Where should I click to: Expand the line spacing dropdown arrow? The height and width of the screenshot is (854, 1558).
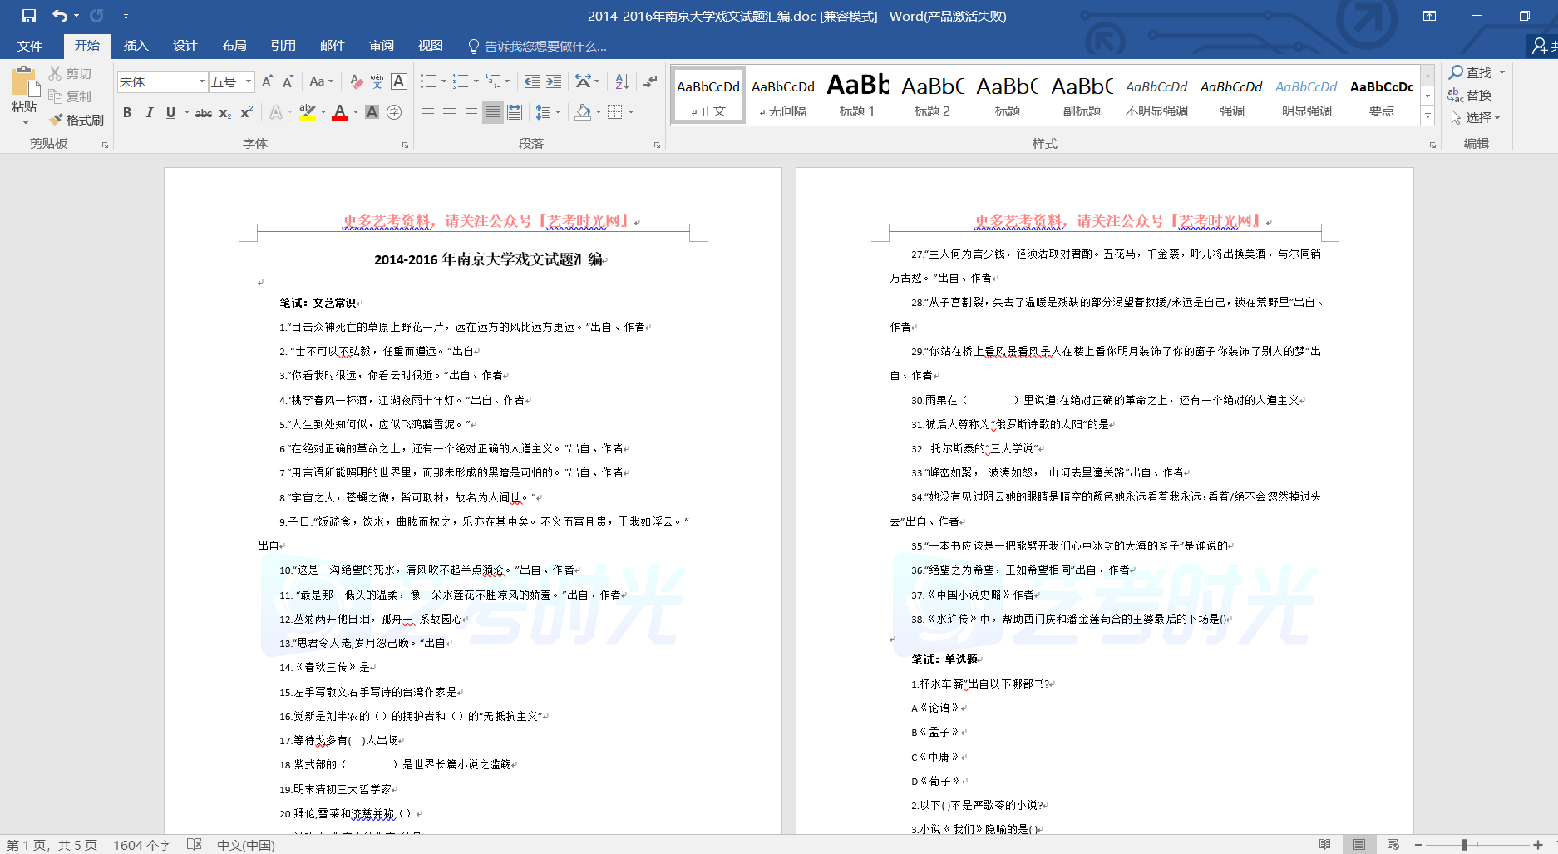[x=558, y=112]
